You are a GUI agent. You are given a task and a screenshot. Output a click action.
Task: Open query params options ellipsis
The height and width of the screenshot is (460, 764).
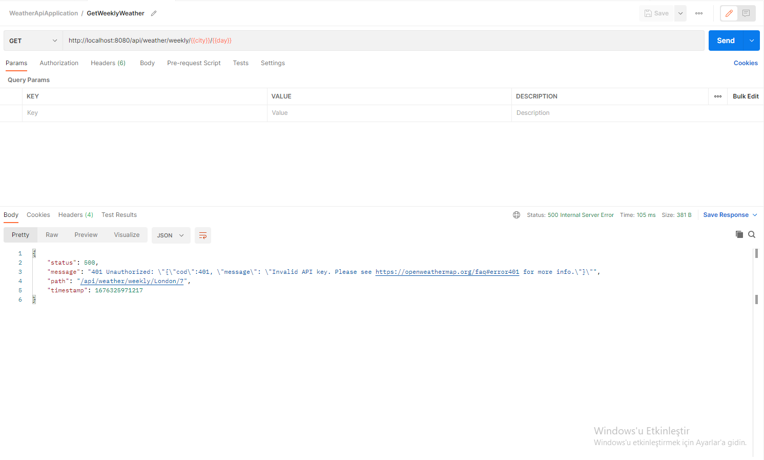coord(717,96)
